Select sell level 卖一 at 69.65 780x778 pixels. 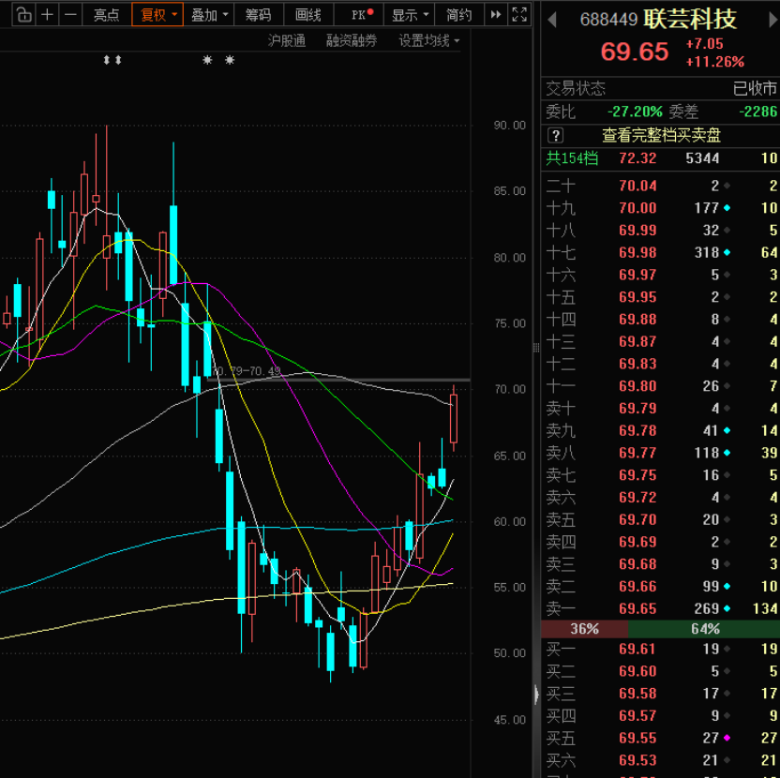click(661, 608)
